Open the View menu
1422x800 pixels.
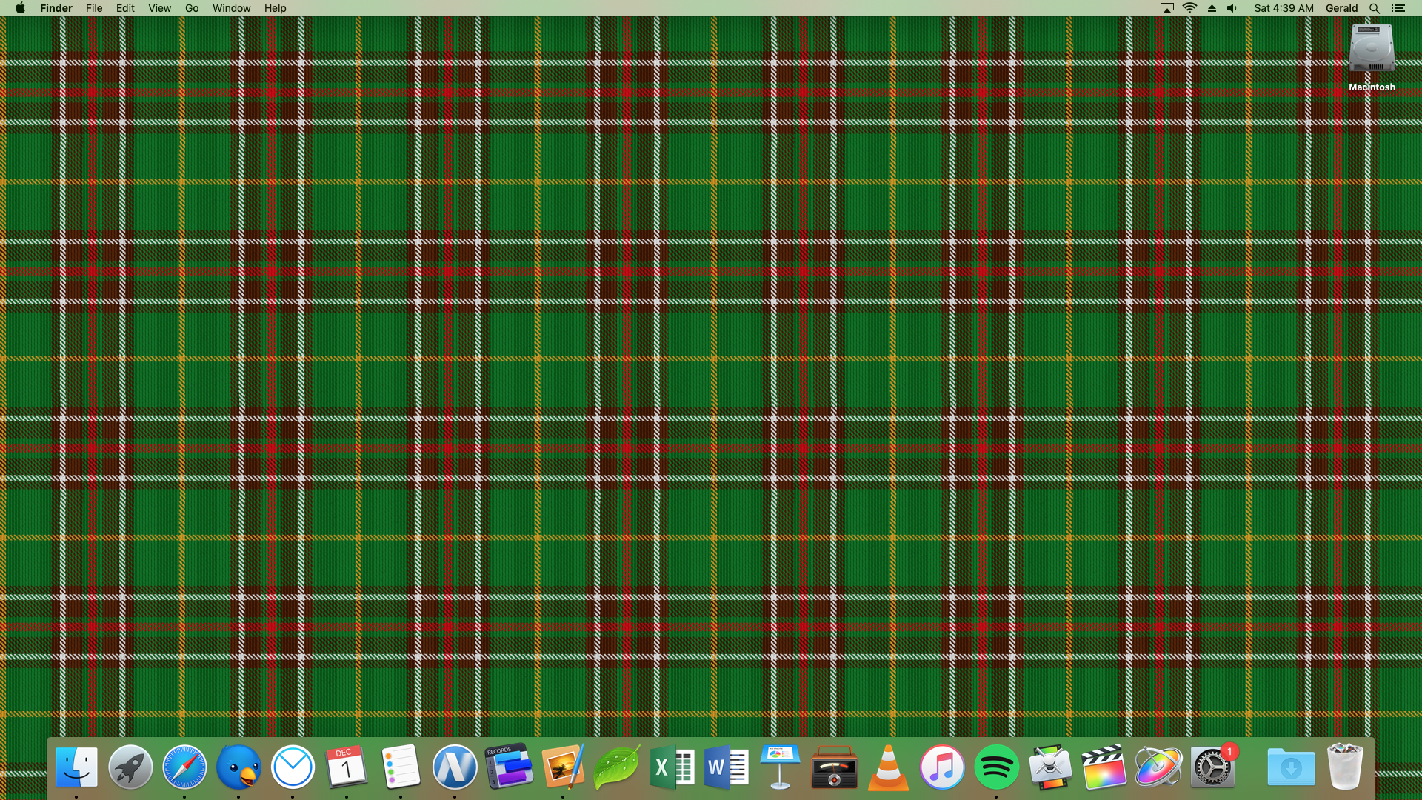[x=159, y=8]
